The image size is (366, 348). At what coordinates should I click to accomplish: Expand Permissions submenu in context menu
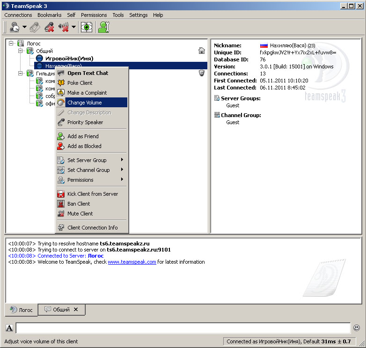[92, 180]
